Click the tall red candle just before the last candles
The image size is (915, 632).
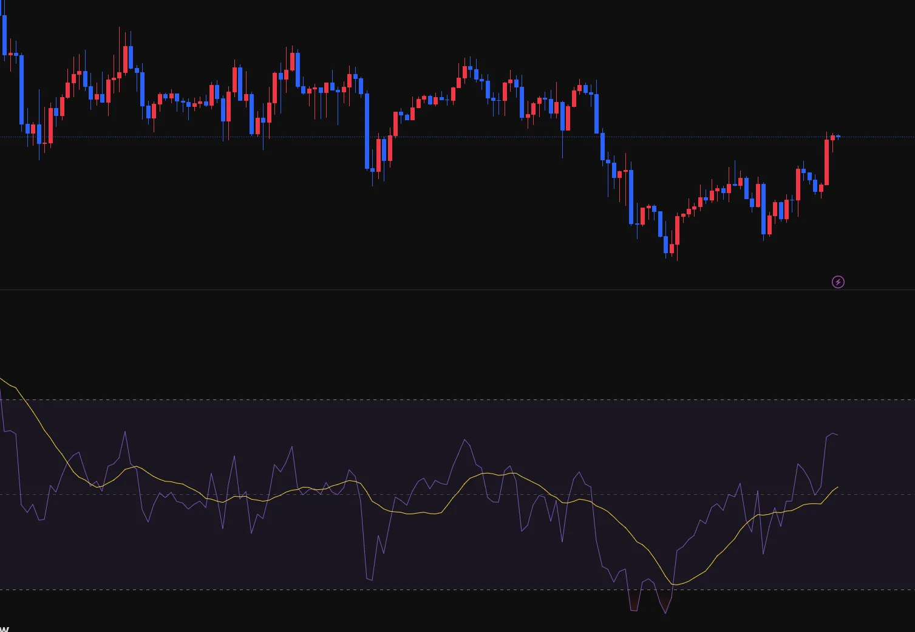pyautogui.click(x=826, y=162)
